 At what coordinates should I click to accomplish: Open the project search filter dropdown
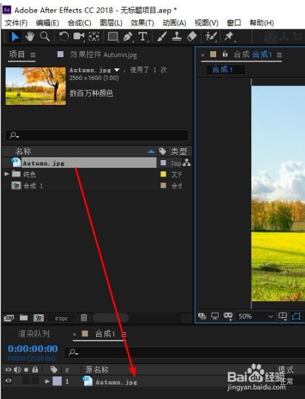[14, 135]
